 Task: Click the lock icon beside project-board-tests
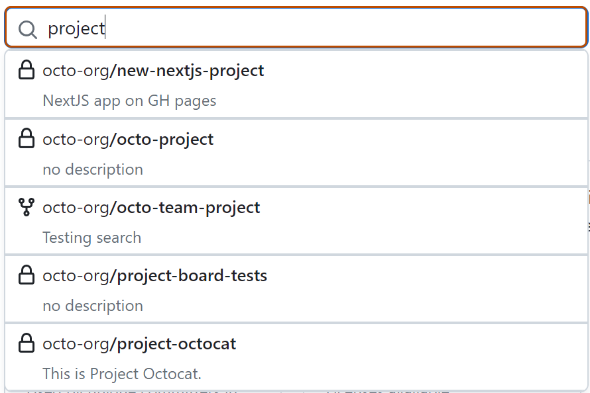(27, 275)
